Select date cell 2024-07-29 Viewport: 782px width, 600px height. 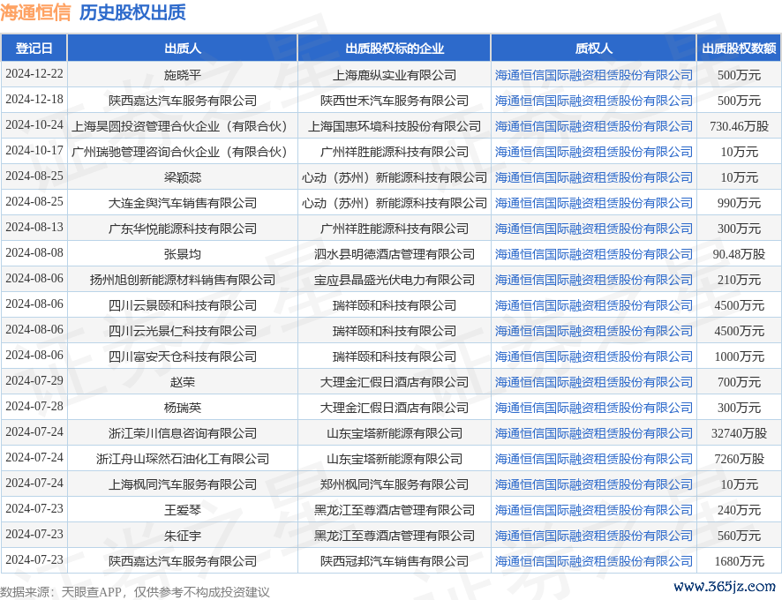point(34,380)
